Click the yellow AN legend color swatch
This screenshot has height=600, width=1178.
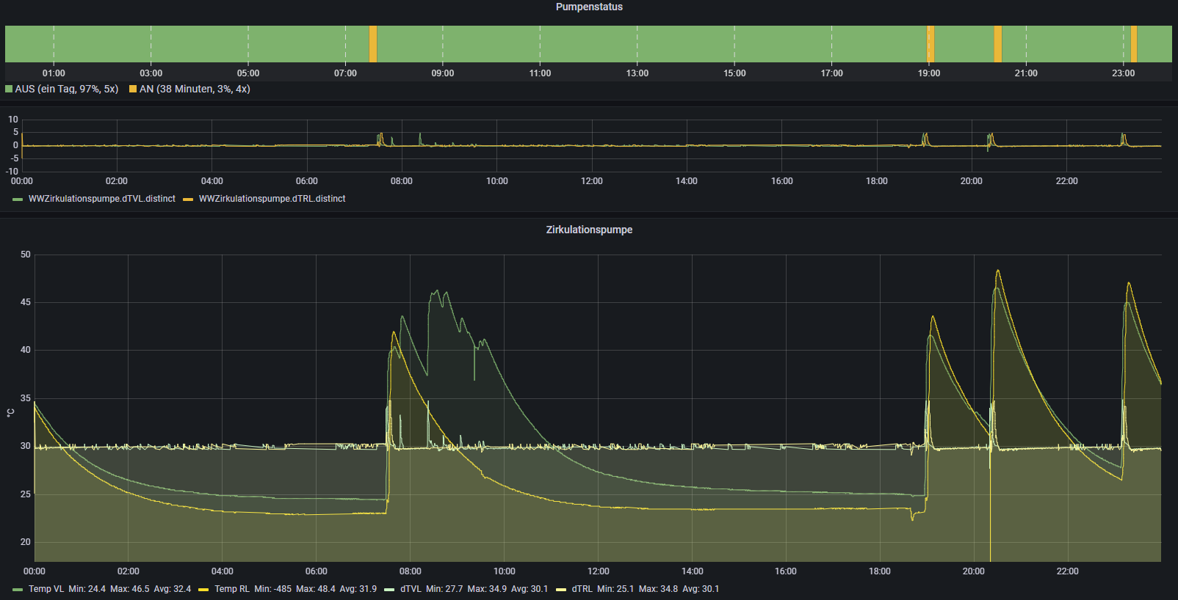point(133,89)
